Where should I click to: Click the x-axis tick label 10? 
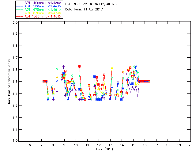coord(76,145)
